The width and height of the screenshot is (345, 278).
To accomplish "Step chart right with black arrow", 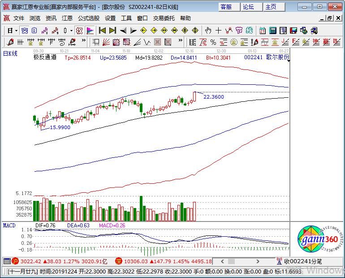I will click(x=134, y=30).
